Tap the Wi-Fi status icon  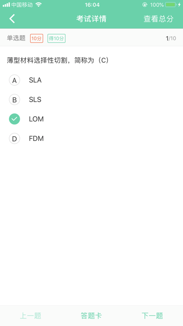39,5
